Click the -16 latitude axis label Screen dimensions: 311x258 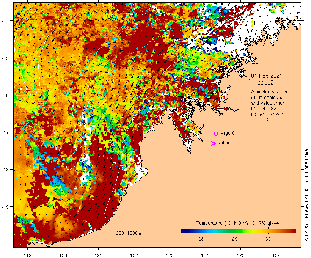coord(5,95)
